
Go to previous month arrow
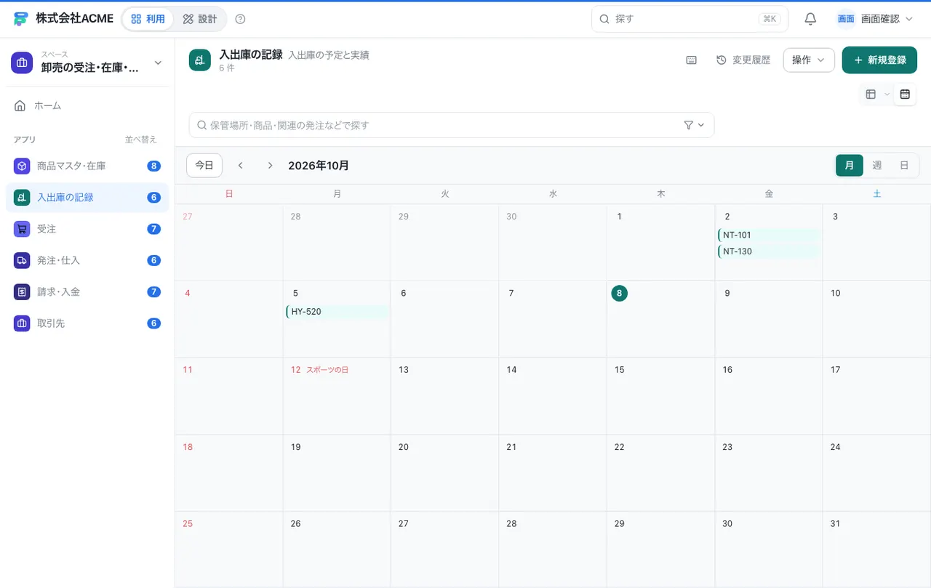(240, 166)
